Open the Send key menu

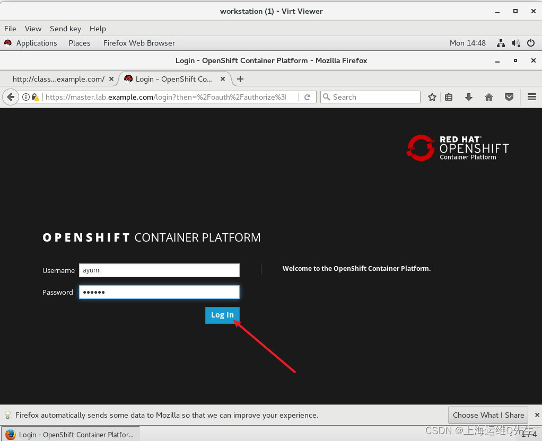click(x=65, y=29)
